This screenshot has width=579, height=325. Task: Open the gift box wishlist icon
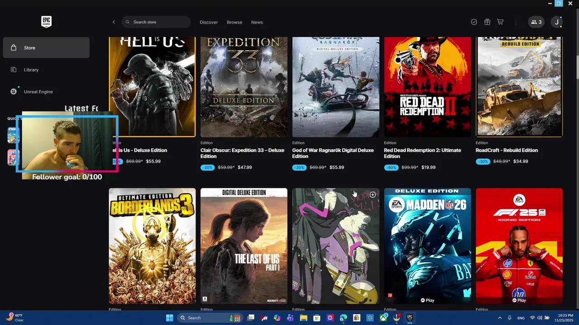(x=487, y=22)
